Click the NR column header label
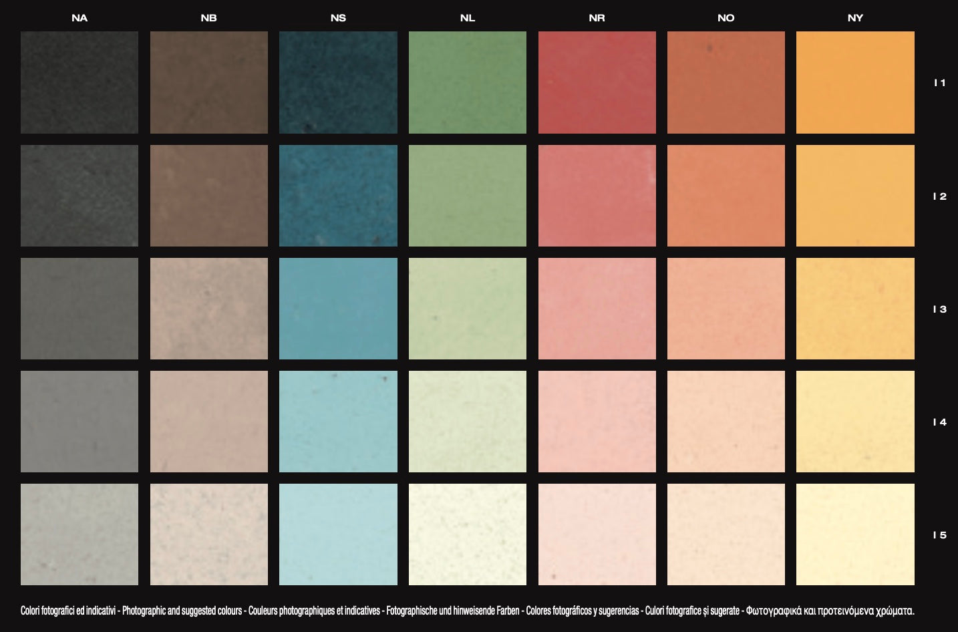958x632 pixels. [597, 18]
